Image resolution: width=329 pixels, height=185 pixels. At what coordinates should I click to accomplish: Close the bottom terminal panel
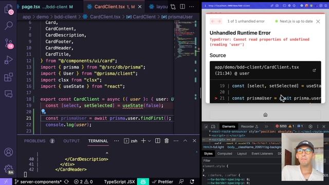194,141
